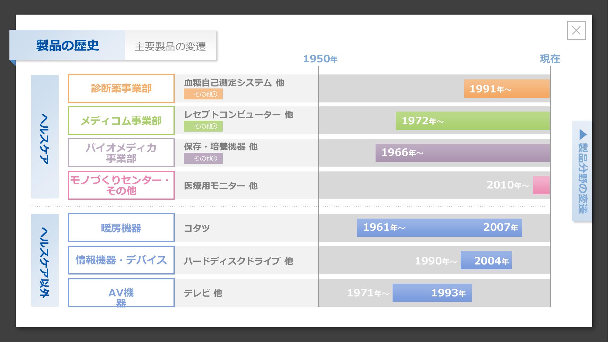
Task: Click purple その他 button under 保存・培養機器
Action: [x=203, y=158]
